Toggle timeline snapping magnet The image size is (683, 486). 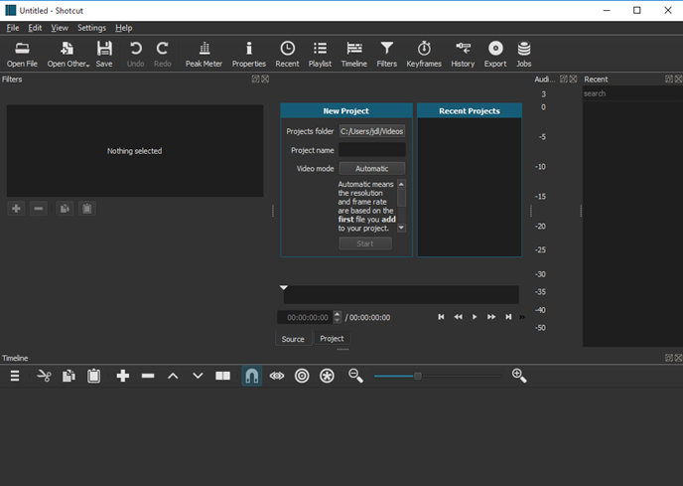252,376
